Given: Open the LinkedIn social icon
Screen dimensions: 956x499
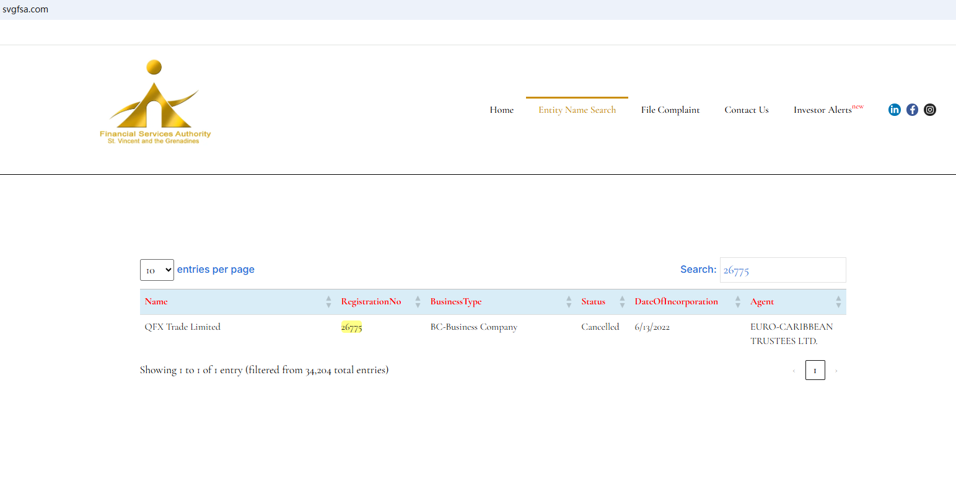Looking at the screenshot, I should [x=894, y=110].
